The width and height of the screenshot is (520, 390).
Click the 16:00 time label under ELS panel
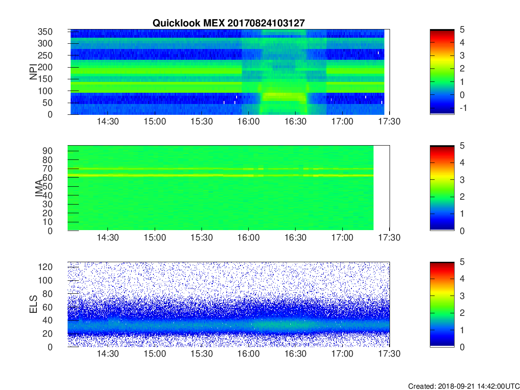[x=248, y=354]
